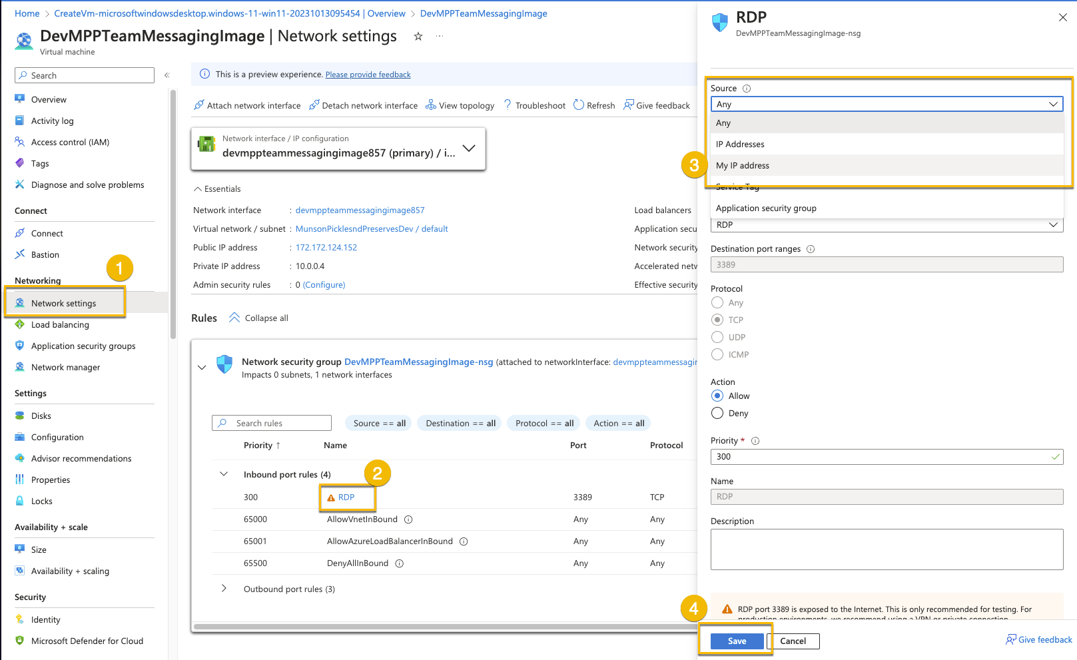
Task: Click the Troubleshoot question mark icon
Action: tap(508, 105)
